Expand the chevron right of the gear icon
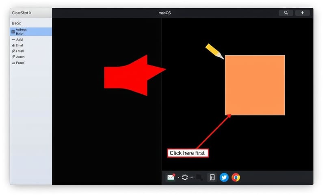The image size is (325, 195). (192, 178)
